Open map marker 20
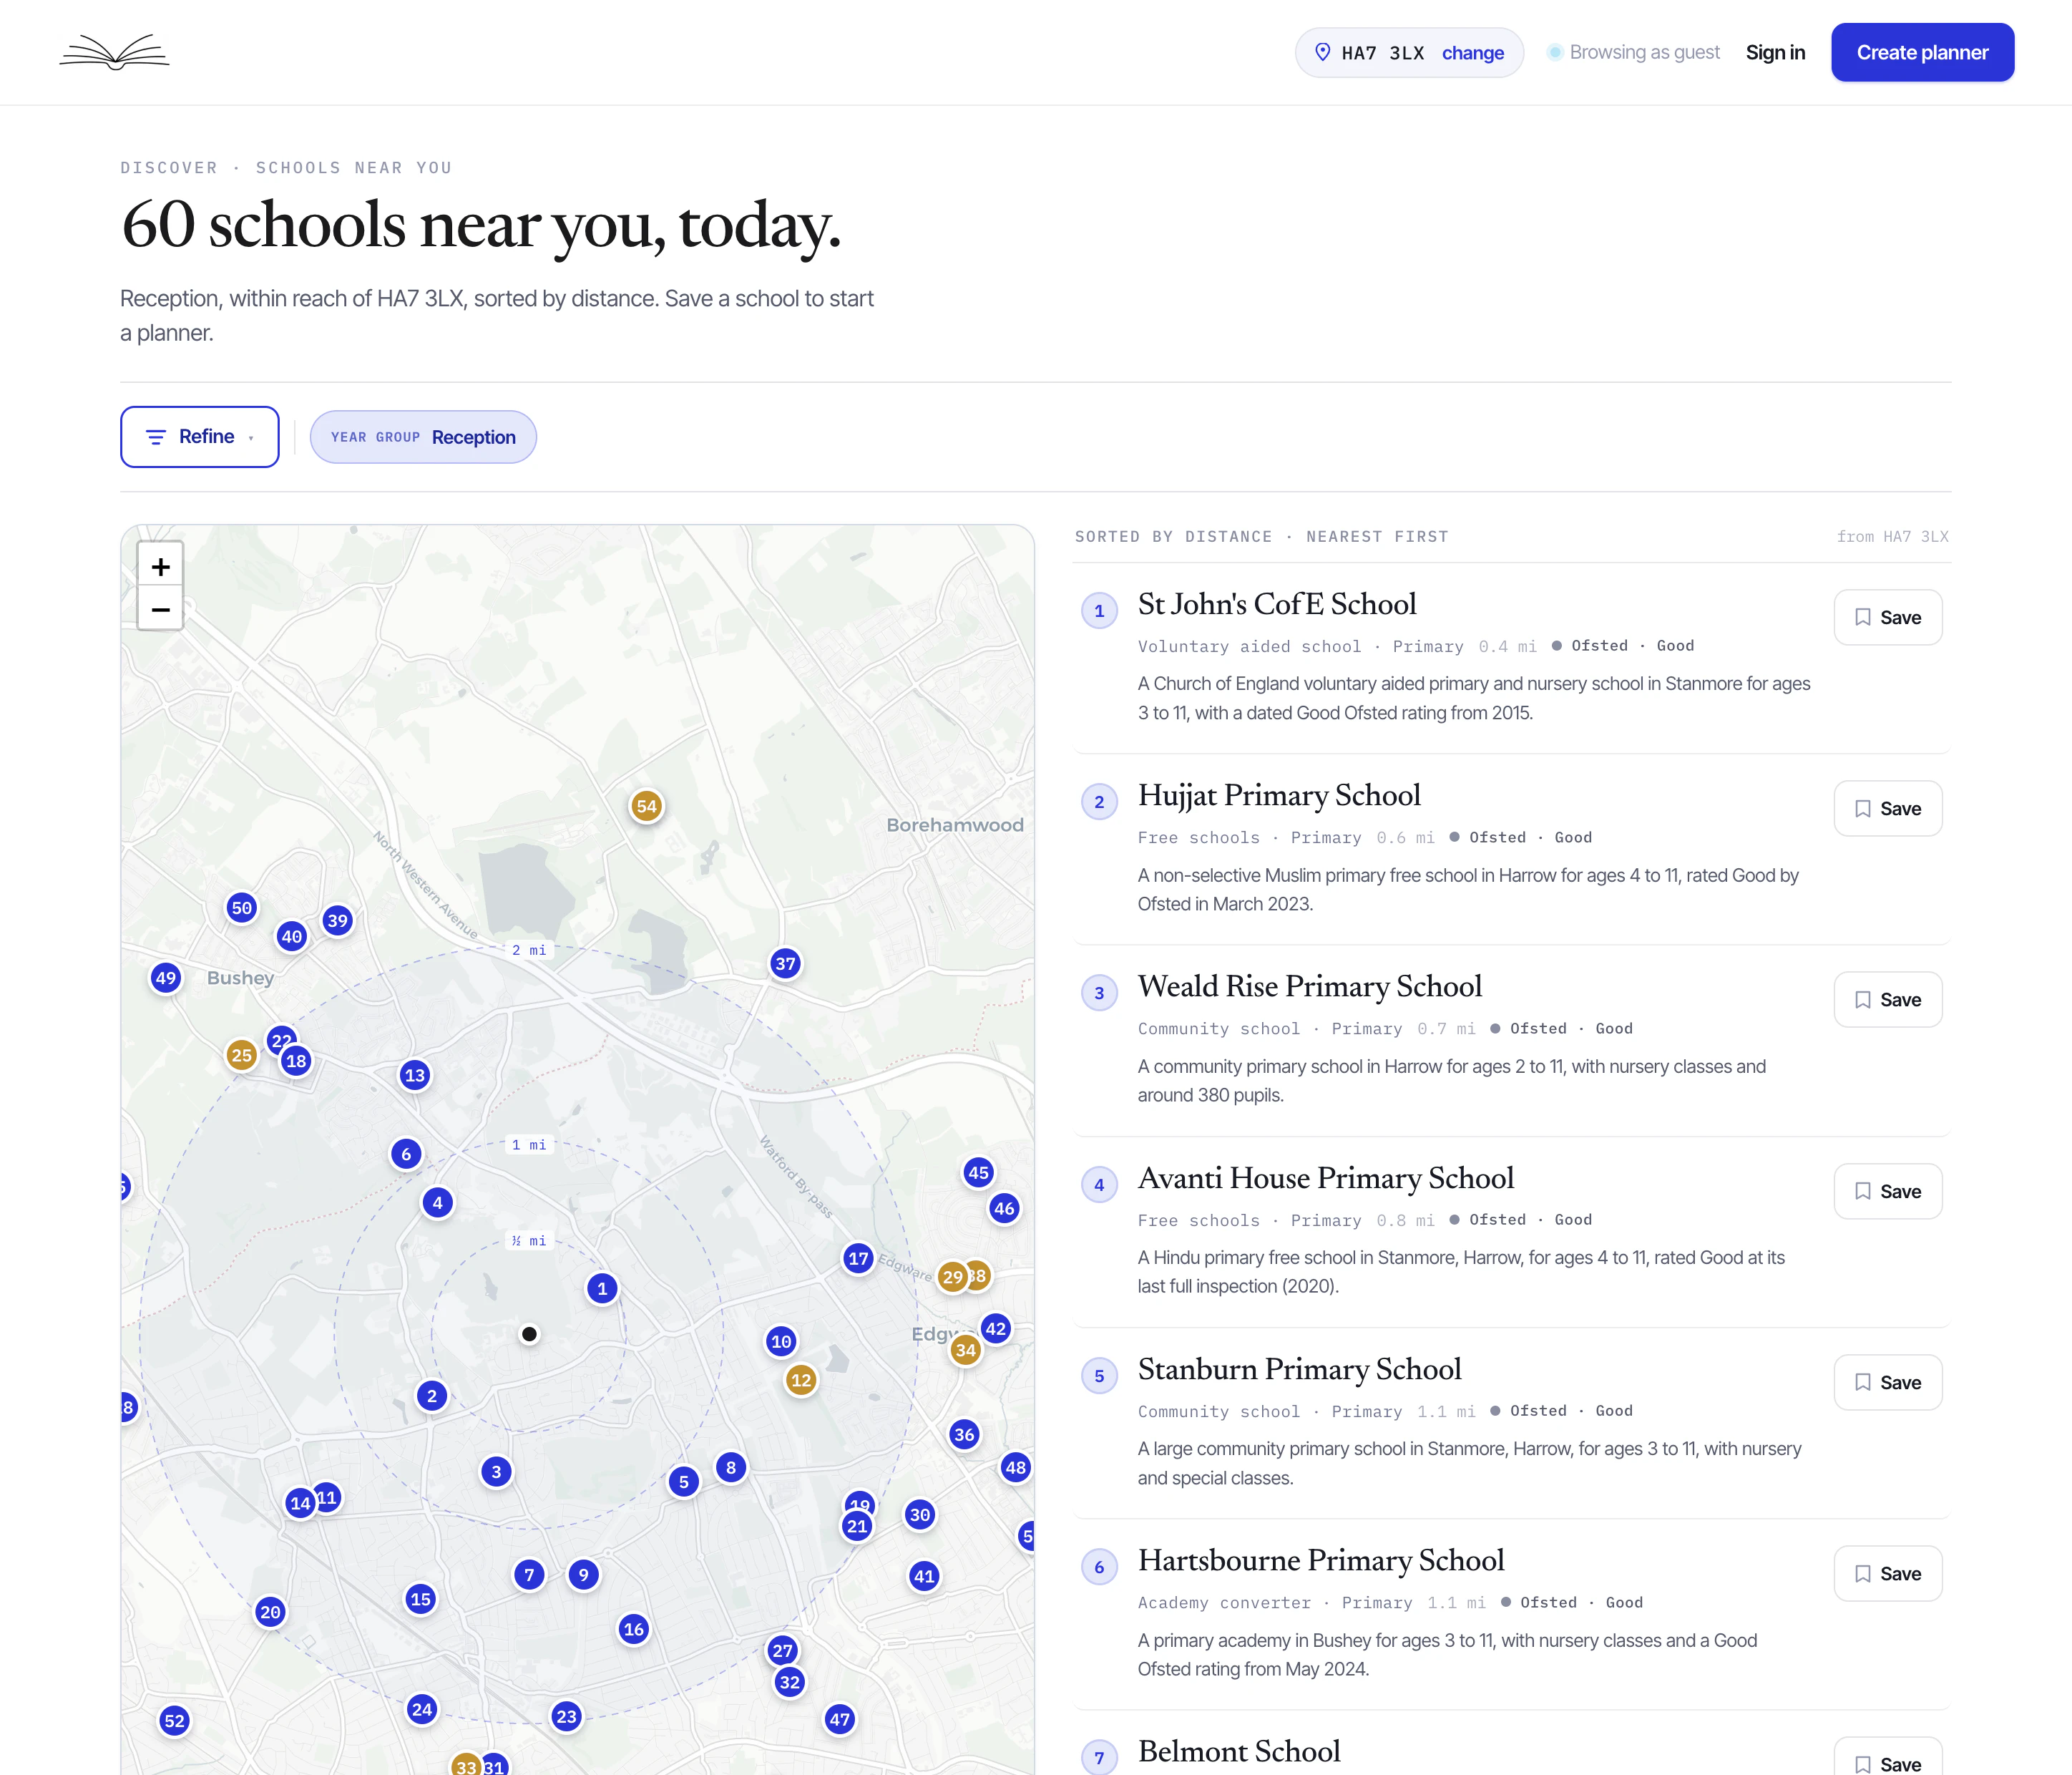The height and width of the screenshot is (1775, 2072). 270,1612
